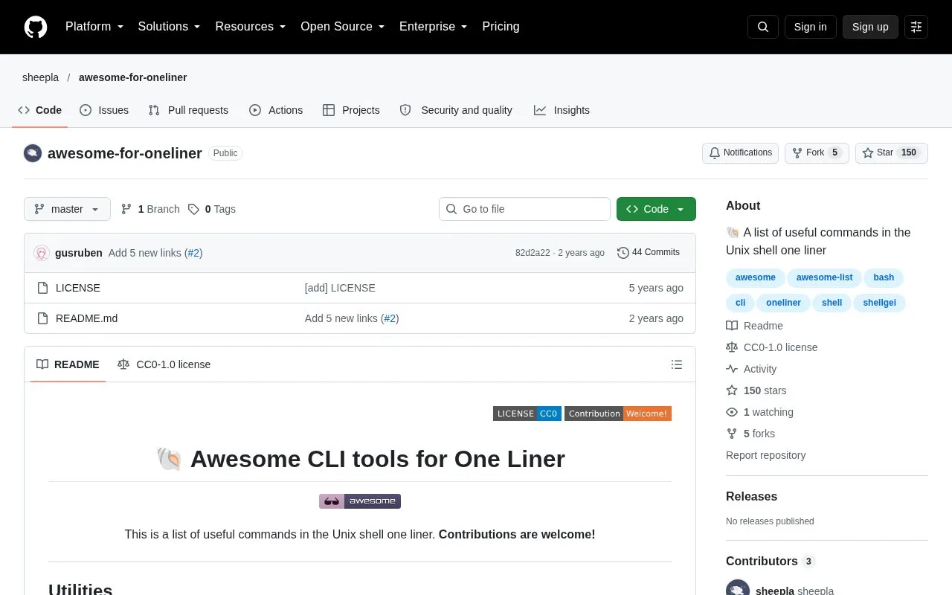Open the Actions tab
Image resolution: width=952 pixels, height=595 pixels.
point(276,110)
